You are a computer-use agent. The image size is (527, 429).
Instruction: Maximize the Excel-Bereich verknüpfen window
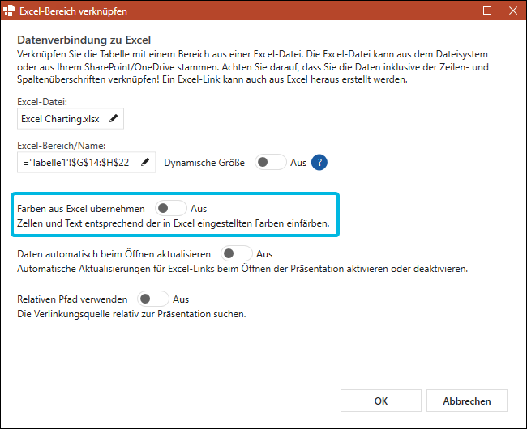tap(487, 11)
